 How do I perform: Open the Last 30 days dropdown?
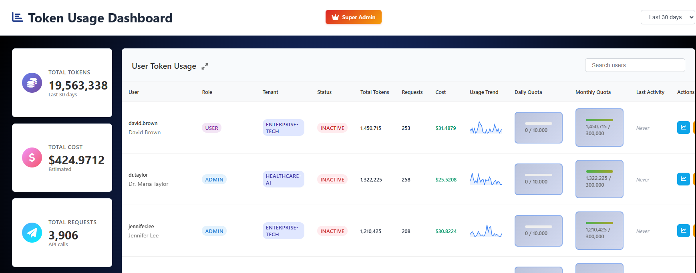click(x=668, y=17)
